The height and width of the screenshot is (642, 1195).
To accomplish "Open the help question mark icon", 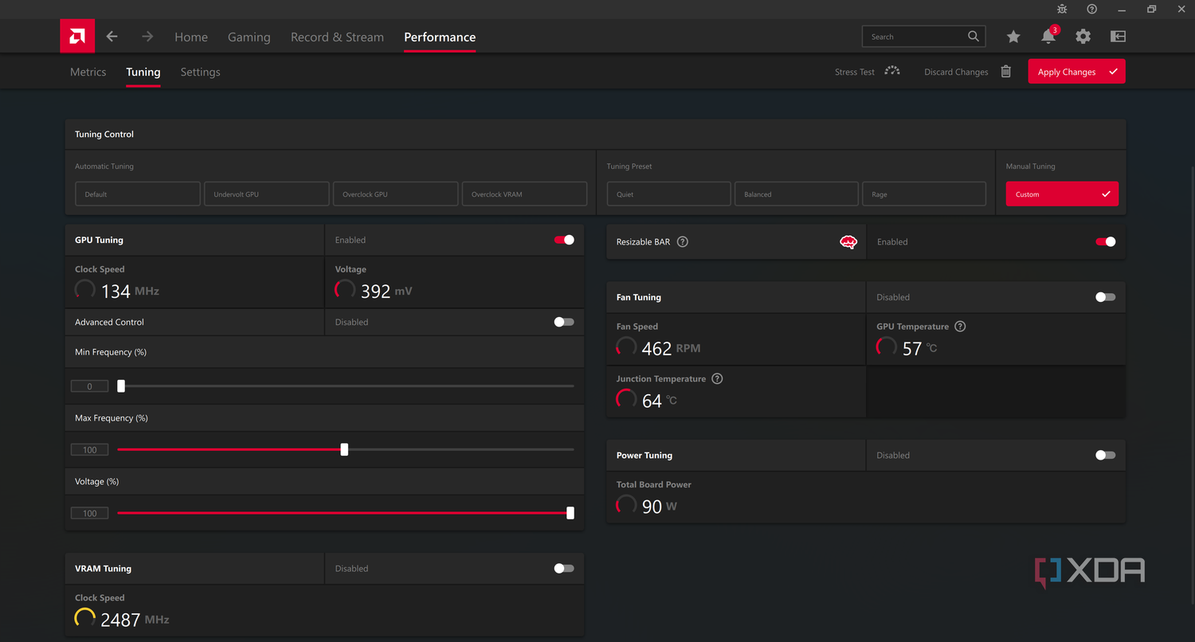I will [x=1092, y=9].
